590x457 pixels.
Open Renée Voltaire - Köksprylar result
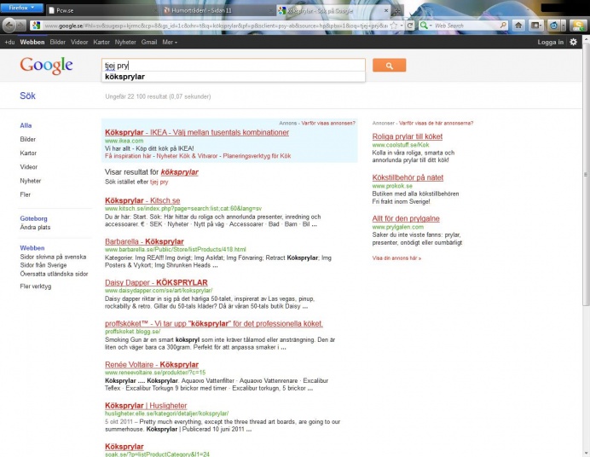tap(152, 364)
